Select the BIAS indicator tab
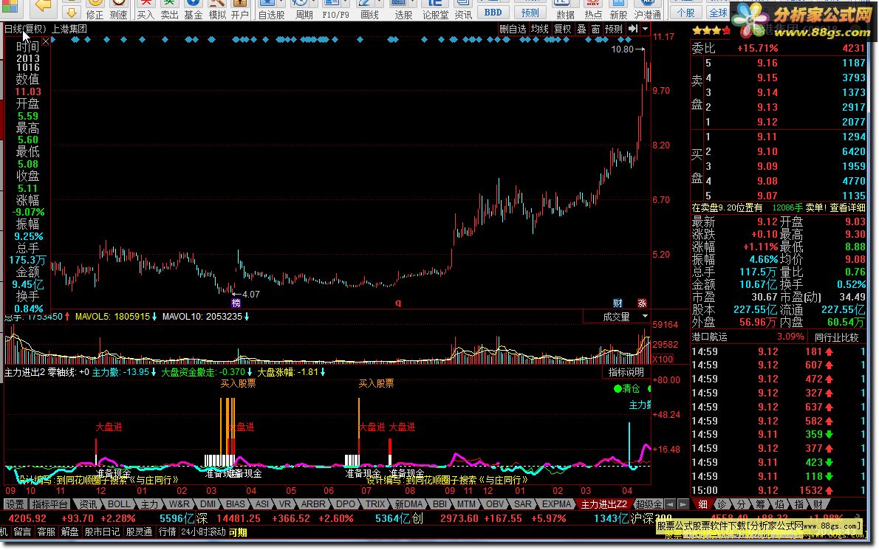Viewport: 879px width, 550px height. coord(236,504)
